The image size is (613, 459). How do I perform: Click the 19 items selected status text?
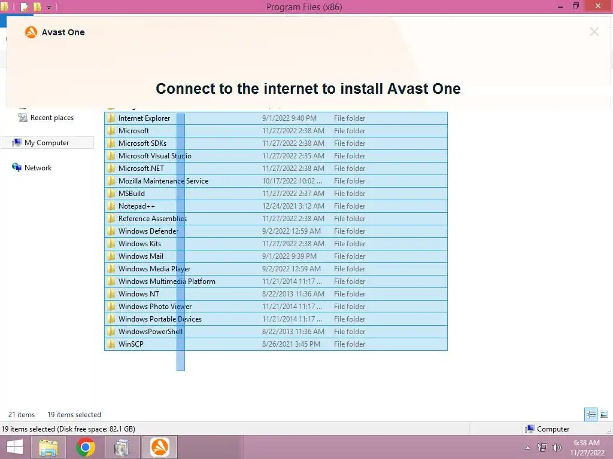click(74, 415)
